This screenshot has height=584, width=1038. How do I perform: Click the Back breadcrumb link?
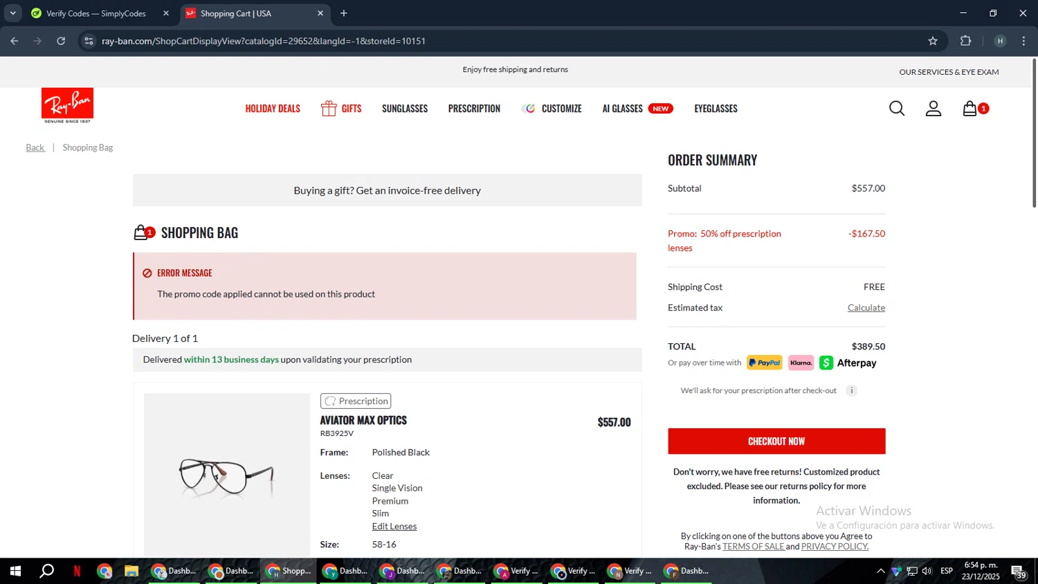[35, 147]
